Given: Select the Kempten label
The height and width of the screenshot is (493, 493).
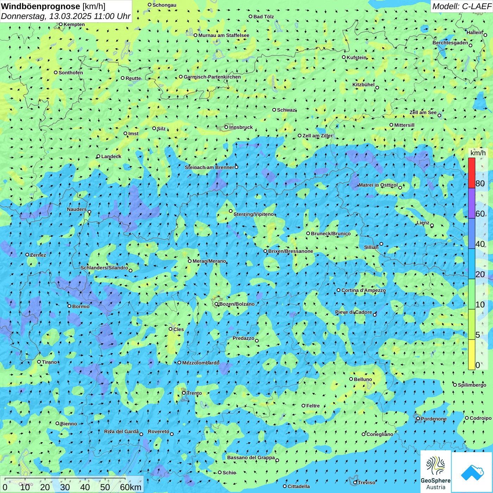Looking at the screenshot, I should [74, 24].
